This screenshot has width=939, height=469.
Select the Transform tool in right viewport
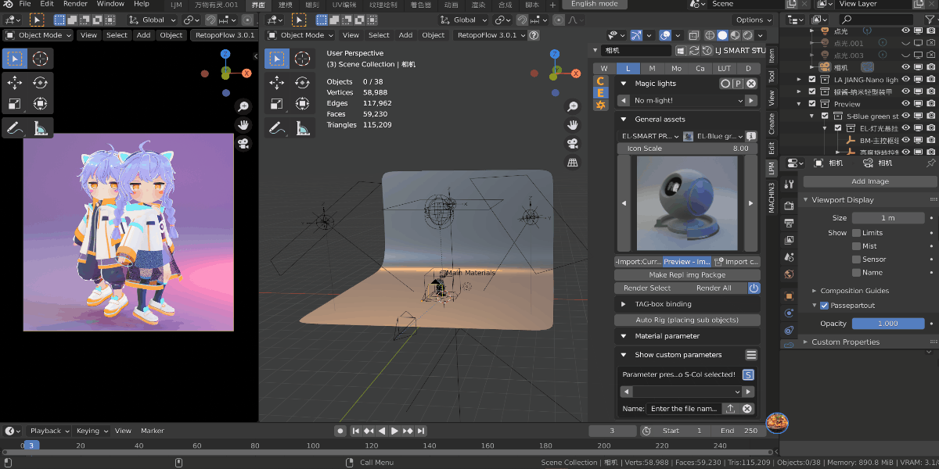tap(302, 103)
